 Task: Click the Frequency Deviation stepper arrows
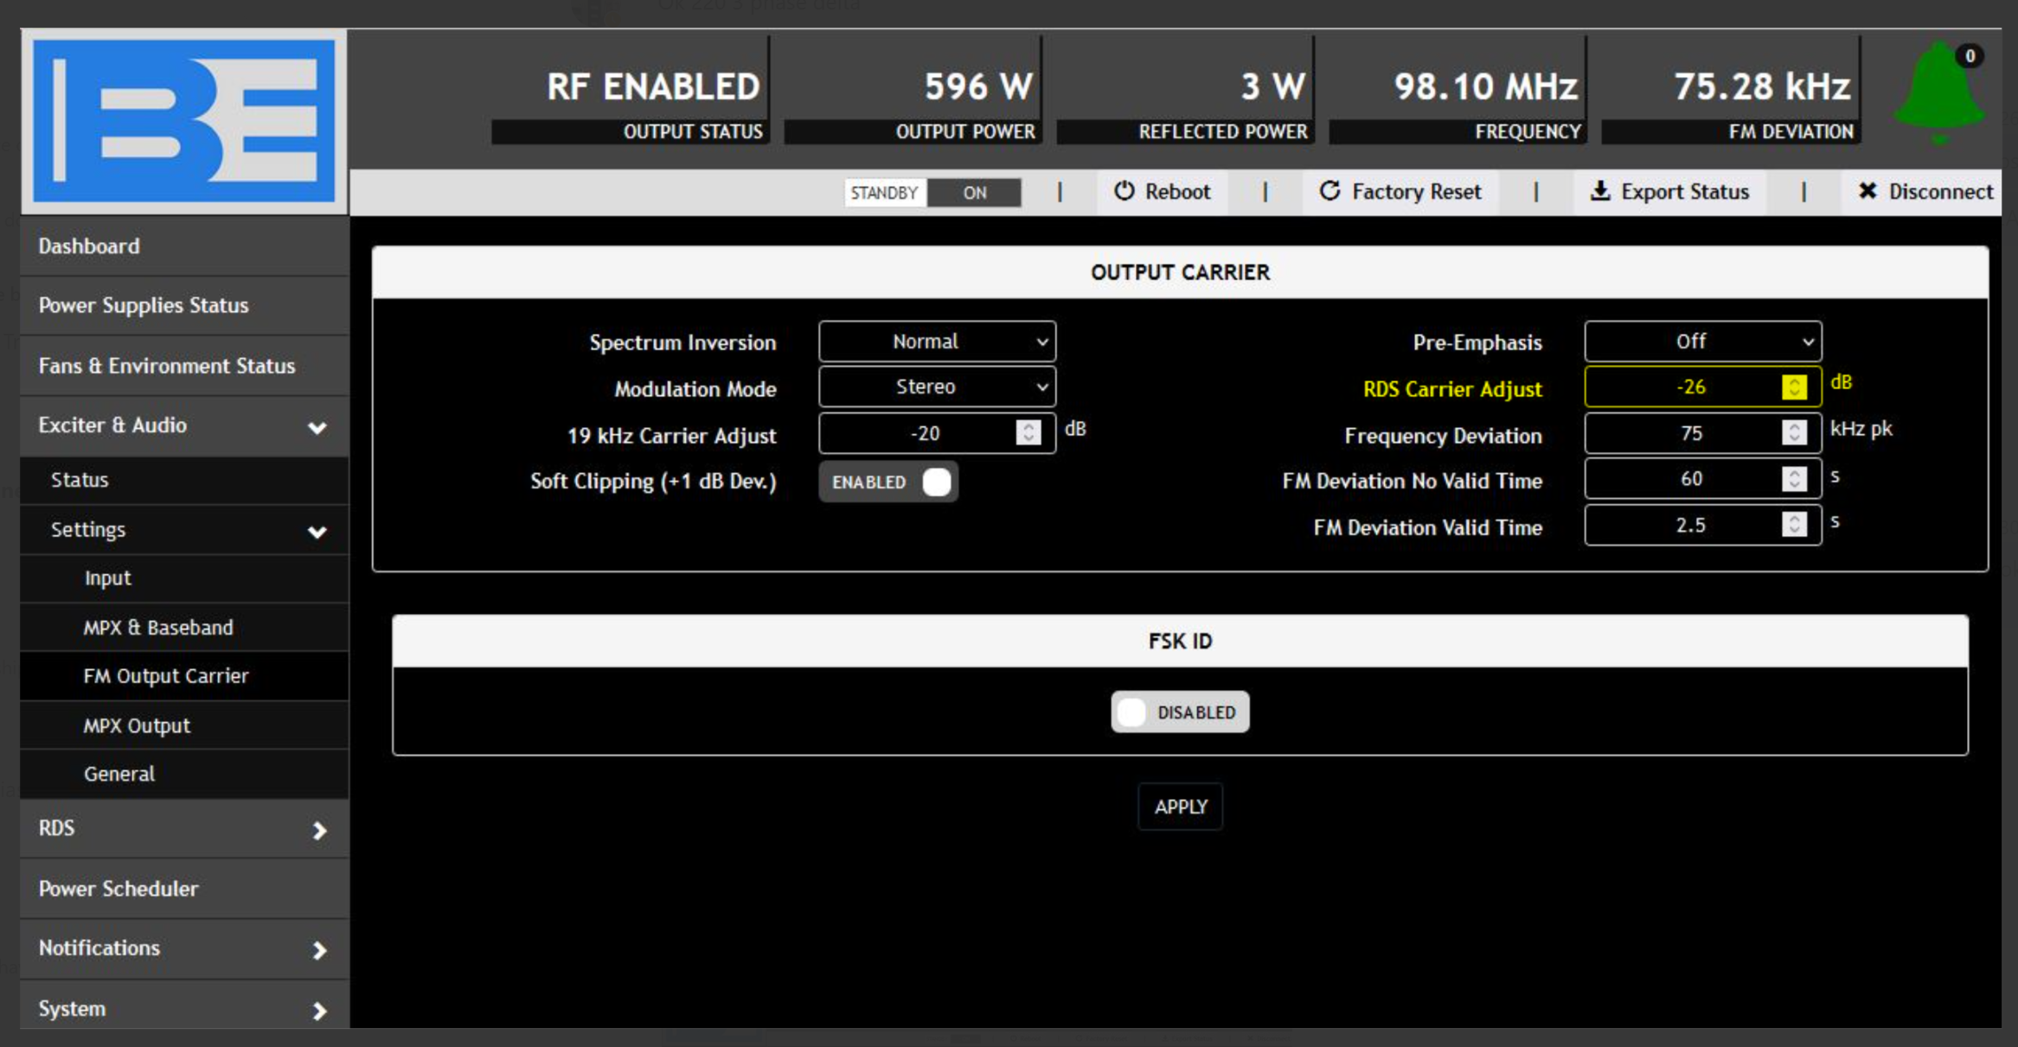click(x=1794, y=432)
